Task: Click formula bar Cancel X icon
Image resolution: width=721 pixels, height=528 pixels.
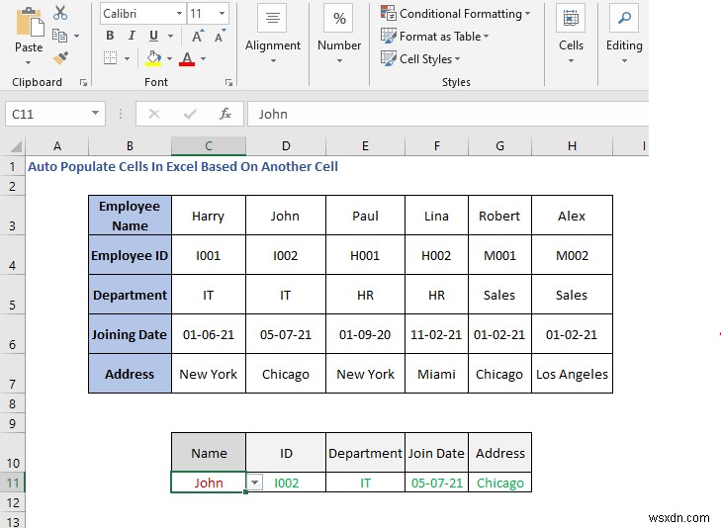Action: (x=154, y=114)
